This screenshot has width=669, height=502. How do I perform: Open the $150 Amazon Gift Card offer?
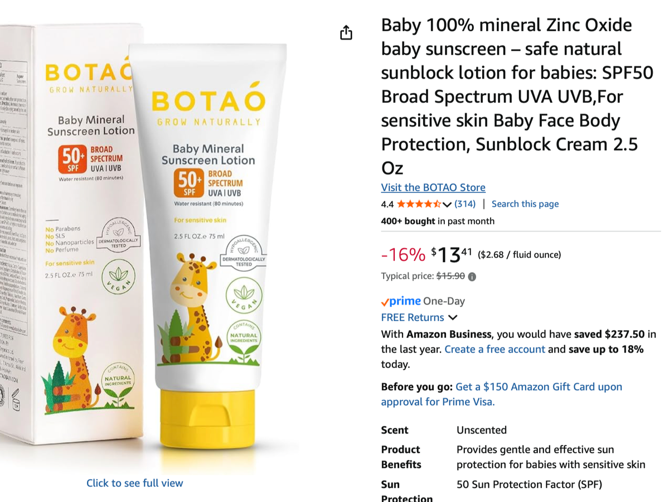coord(539,387)
